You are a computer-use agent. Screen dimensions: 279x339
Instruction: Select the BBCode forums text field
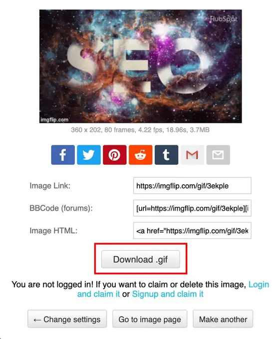coord(192,208)
